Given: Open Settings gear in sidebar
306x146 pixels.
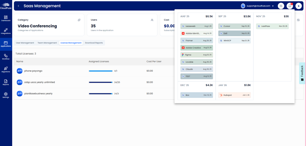Looking at the screenshot, I should [x=6, y=95].
